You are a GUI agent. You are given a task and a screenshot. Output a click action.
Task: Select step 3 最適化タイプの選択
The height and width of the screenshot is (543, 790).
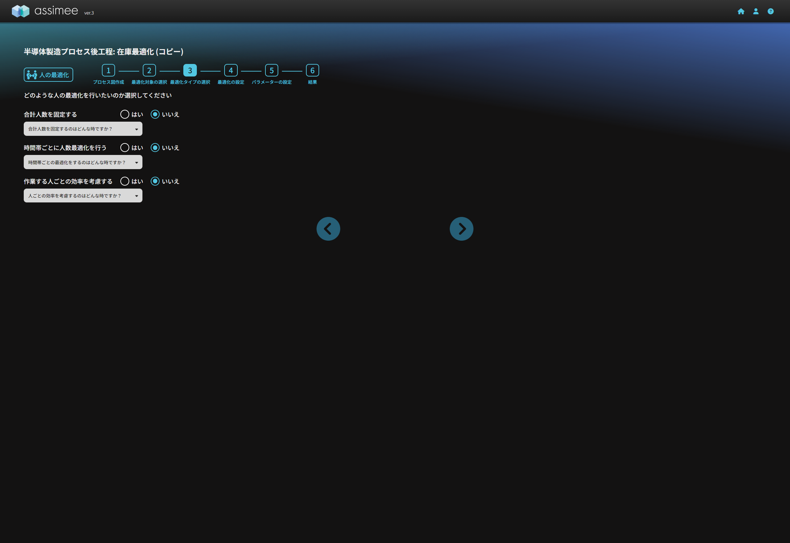click(x=190, y=71)
